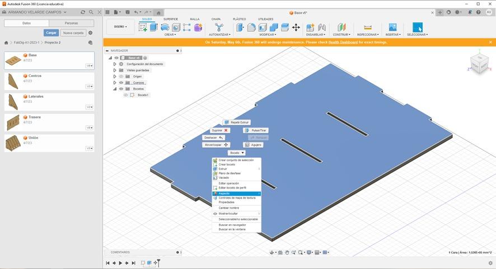The width and height of the screenshot is (496, 269).
Task: Toggle visibility eye of Base v6 root
Action: tap(116, 58)
